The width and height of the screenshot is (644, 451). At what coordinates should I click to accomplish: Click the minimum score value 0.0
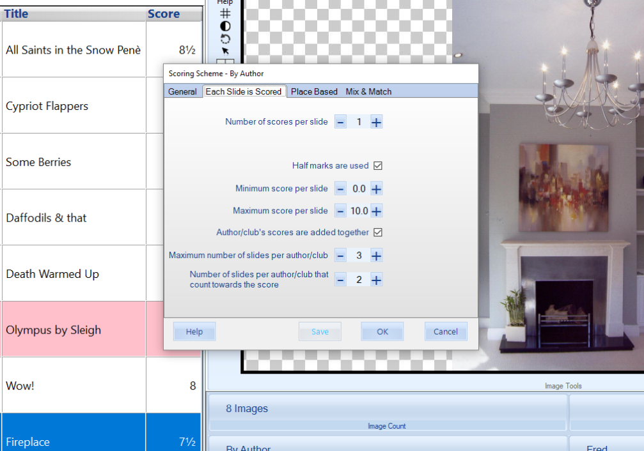359,189
